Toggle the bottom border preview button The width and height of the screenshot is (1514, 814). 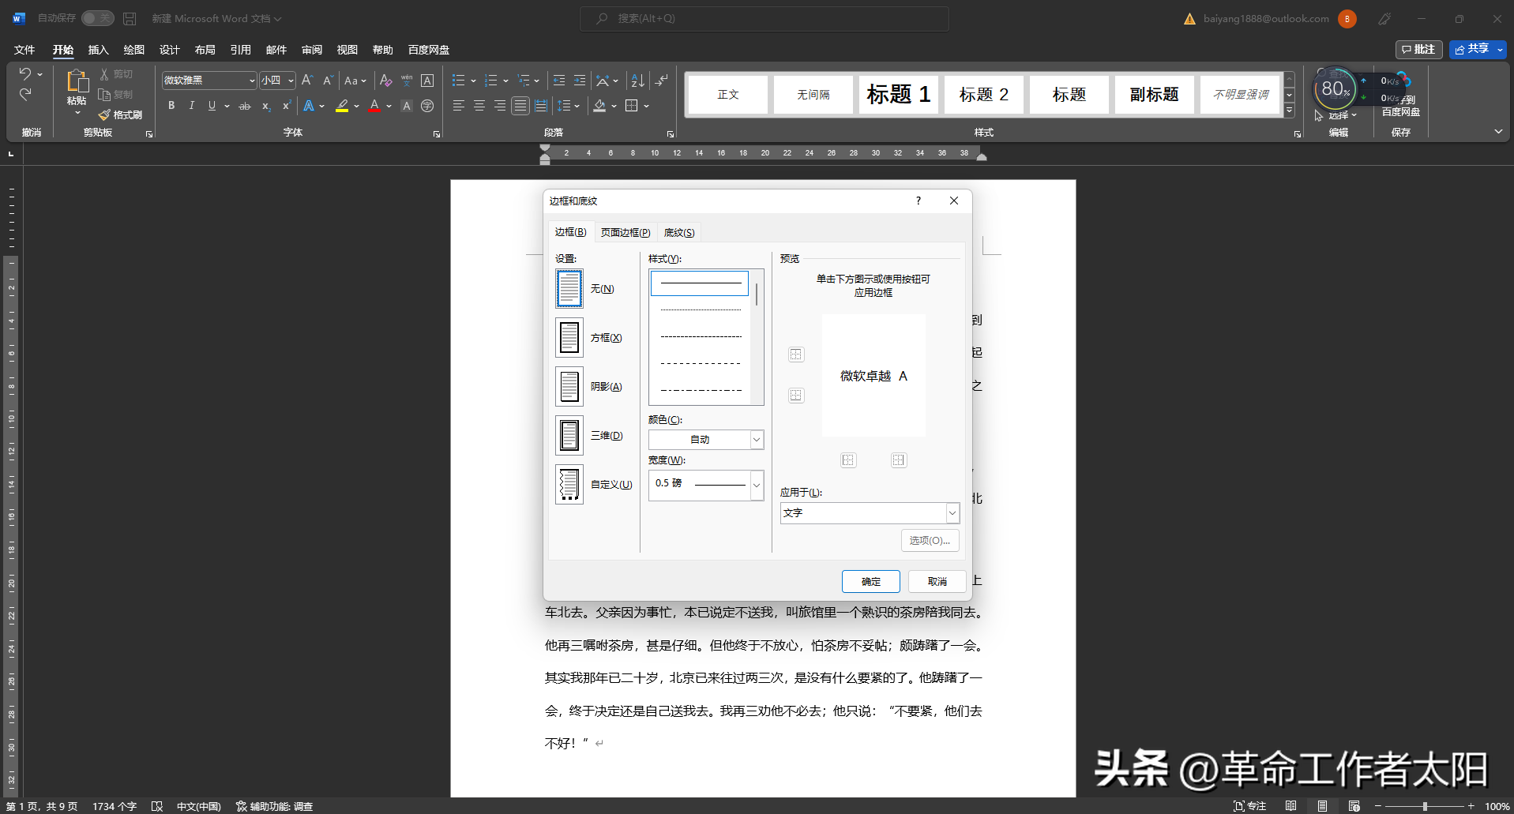[796, 396]
